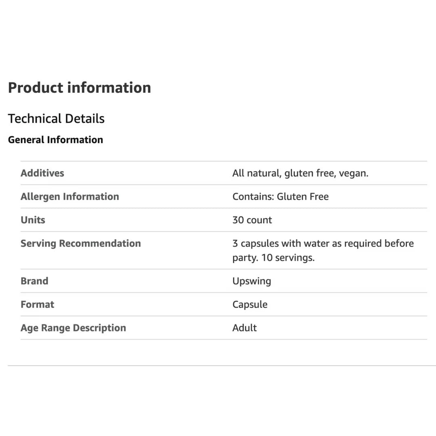
Task: Select the Age Range Description label
Action: [73, 328]
